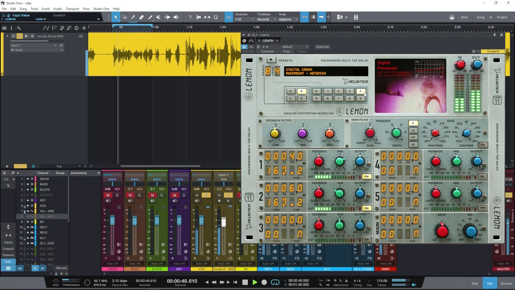This screenshot has width=515, height=290.
Task: Mute the DRUM mixer channel
Action: (108, 195)
